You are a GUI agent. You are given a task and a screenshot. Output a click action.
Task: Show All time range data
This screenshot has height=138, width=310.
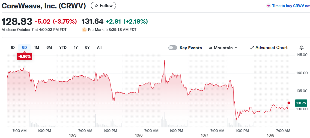click(99, 47)
